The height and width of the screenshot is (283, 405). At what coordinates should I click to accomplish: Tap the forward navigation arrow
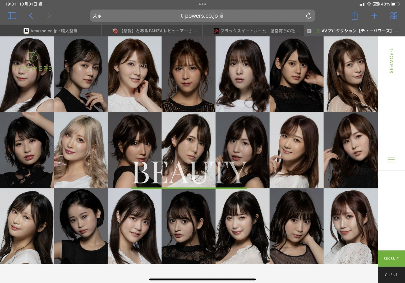pyautogui.click(x=49, y=16)
